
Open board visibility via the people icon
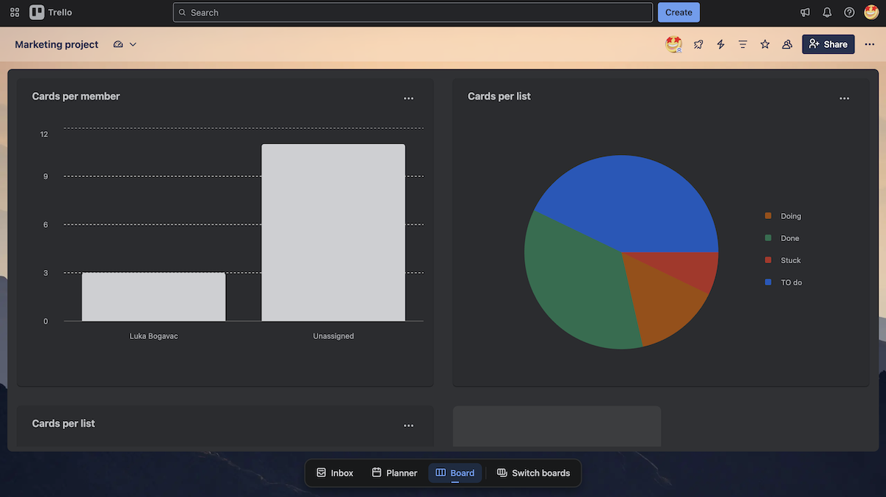click(787, 44)
